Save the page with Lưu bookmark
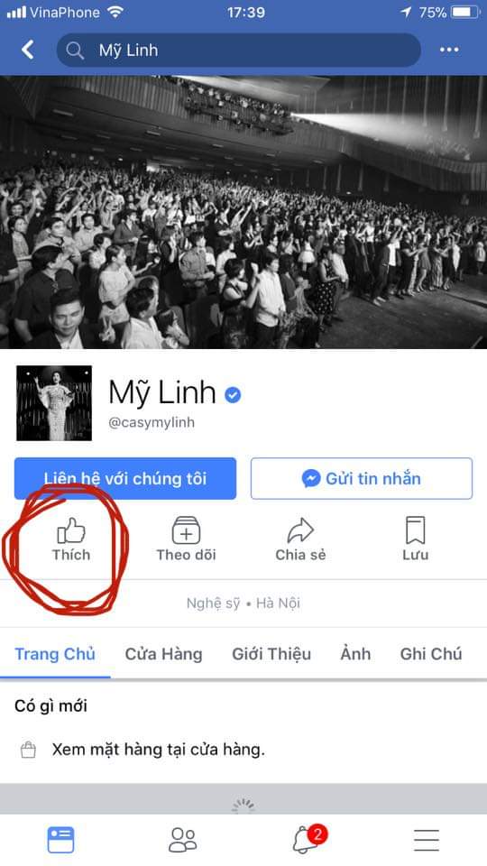 coord(415,539)
